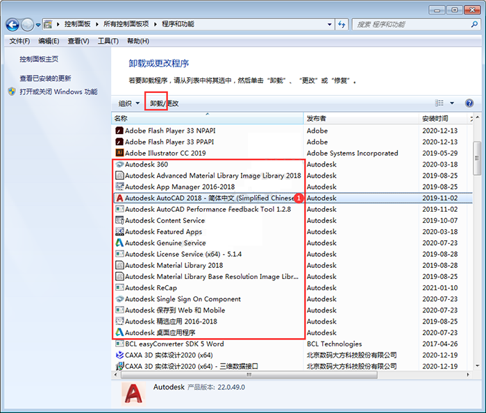Select Autodesk 保存到 Web 和 Mobile row
Screen dimensions: 486x413
292,310
